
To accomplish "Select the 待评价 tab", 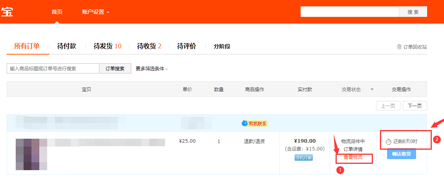I will coord(187,46).
